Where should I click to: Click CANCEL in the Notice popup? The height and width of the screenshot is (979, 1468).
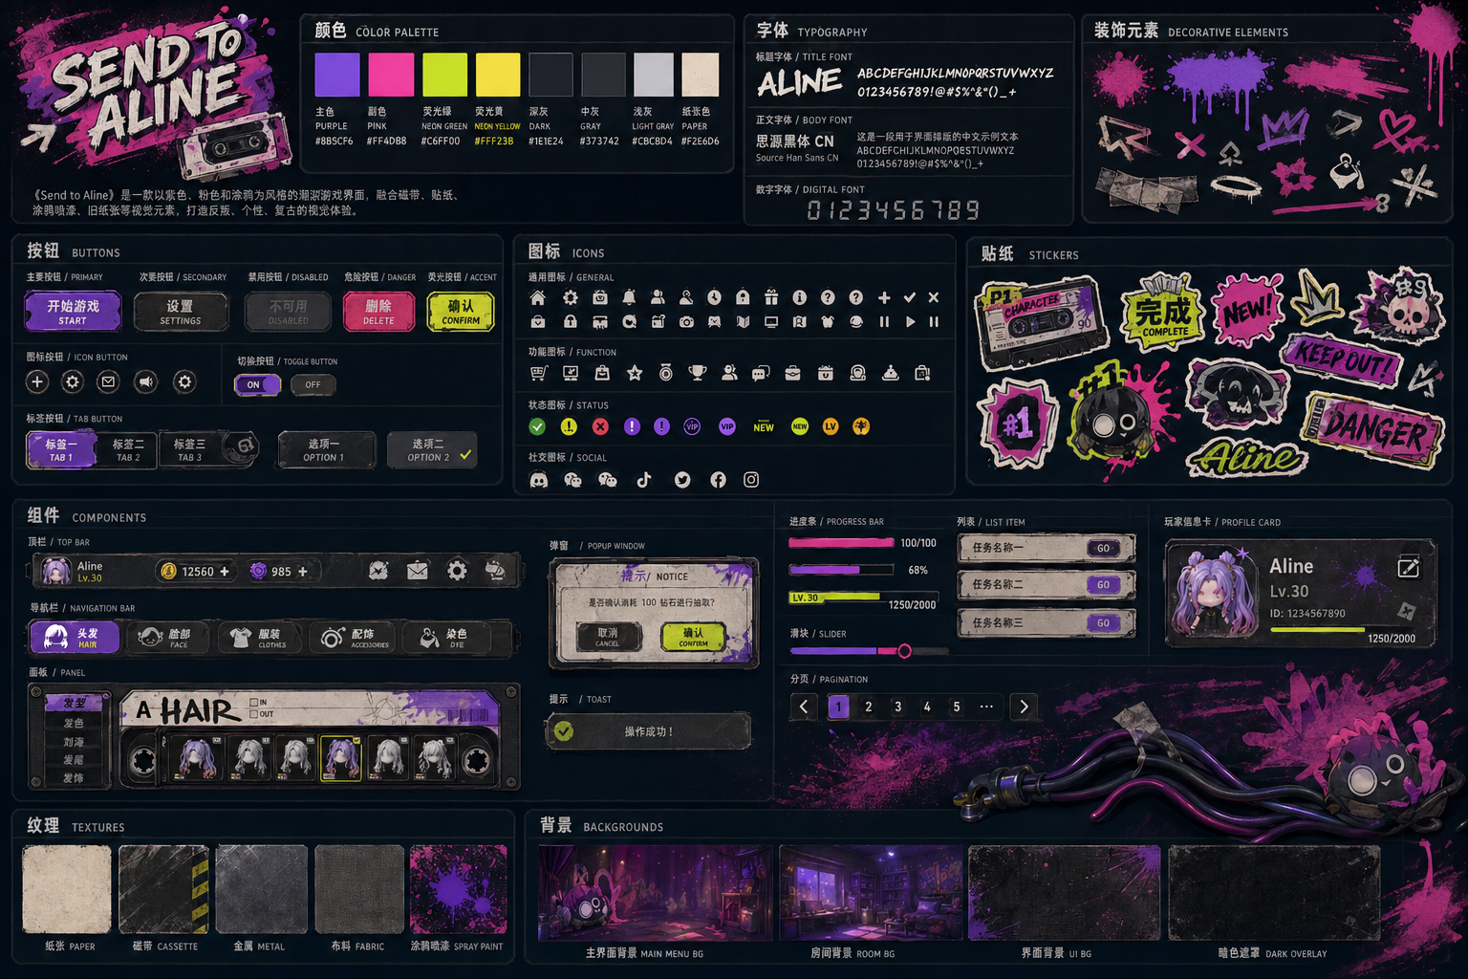[x=608, y=638]
